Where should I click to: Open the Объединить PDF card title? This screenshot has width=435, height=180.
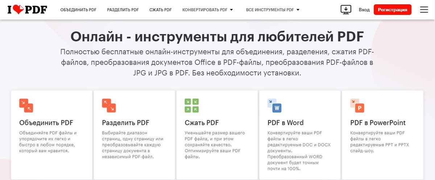[x=46, y=122]
